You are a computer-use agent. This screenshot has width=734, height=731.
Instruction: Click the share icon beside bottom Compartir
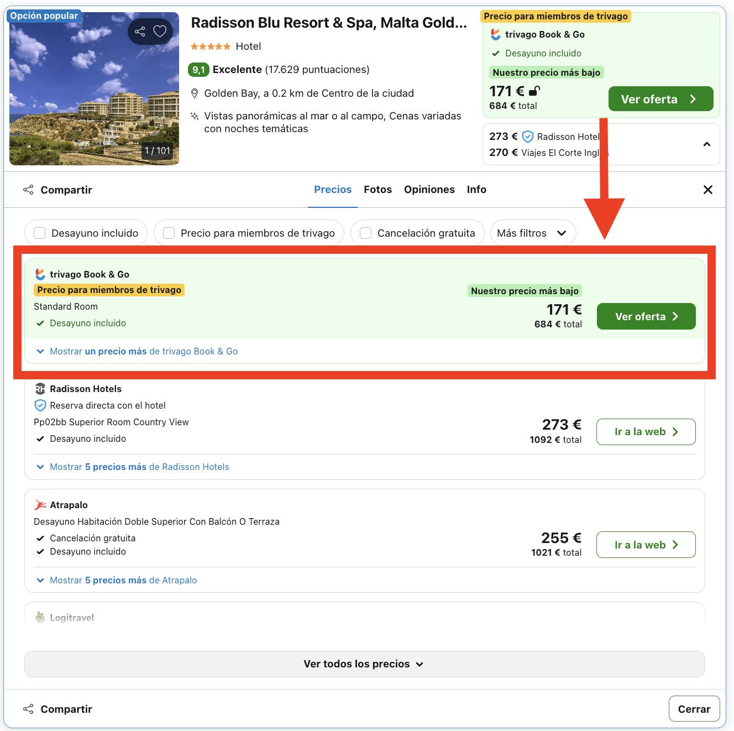click(x=28, y=709)
